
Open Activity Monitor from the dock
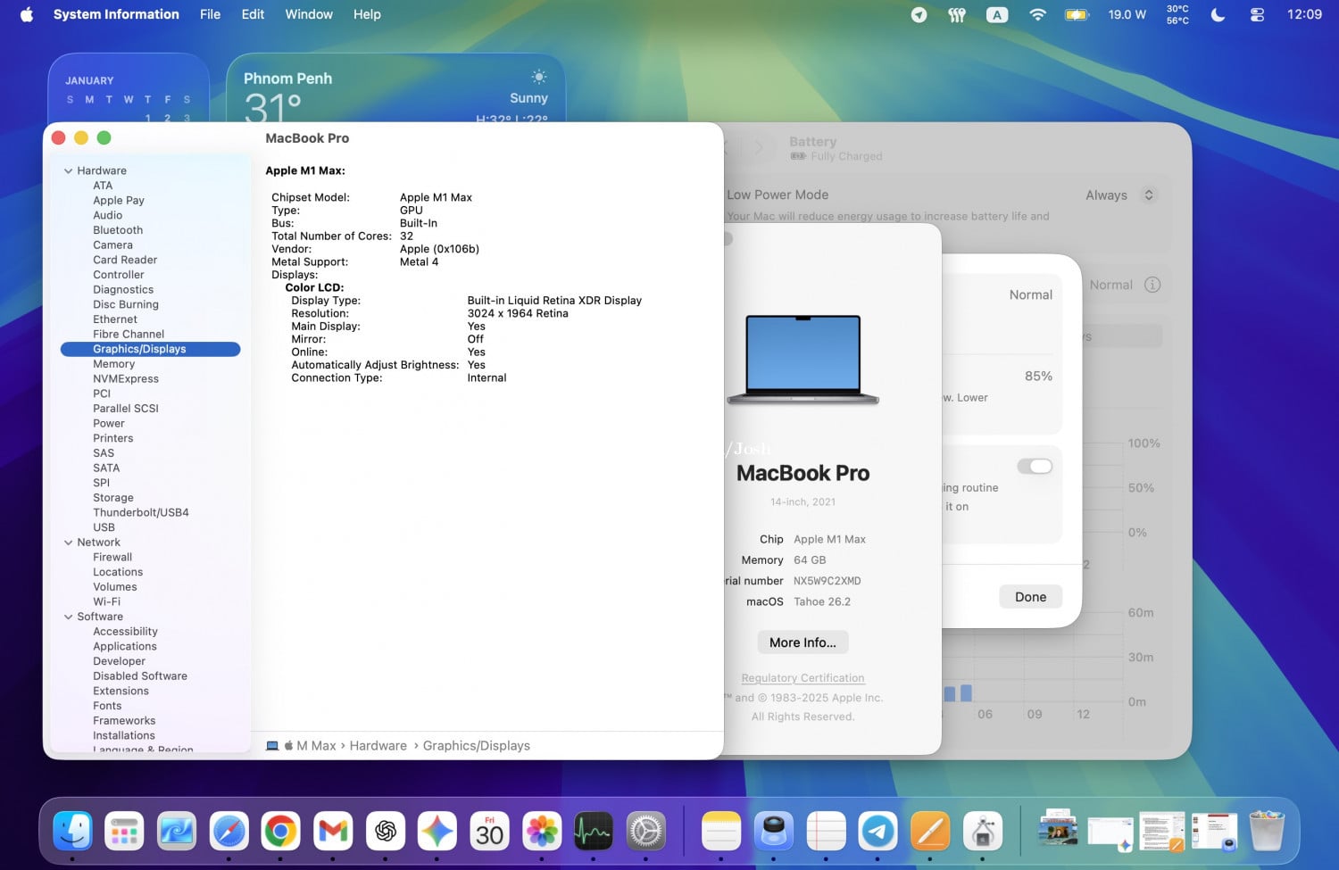pos(594,832)
